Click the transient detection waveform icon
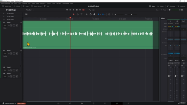Image resolution: width=187 pixels, height=105 pixels. coord(109,14)
